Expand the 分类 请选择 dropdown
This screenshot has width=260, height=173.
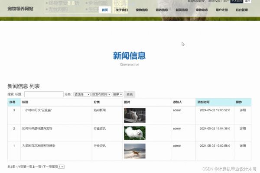pyautogui.click(x=82, y=94)
